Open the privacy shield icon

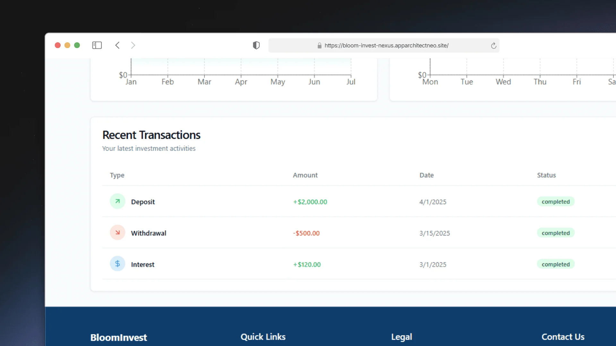pos(256,45)
